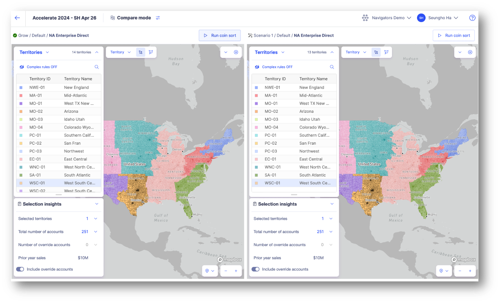Open the right Territories dropdown

[270, 52]
